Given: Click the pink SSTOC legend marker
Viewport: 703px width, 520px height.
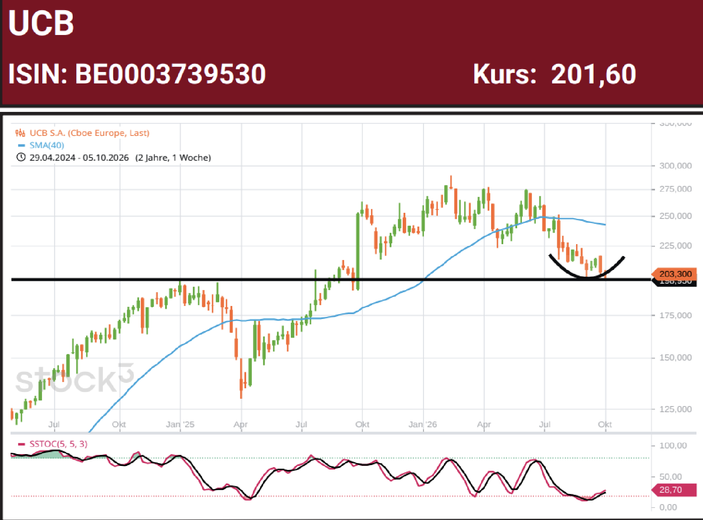Looking at the screenshot, I should pyautogui.click(x=22, y=444).
